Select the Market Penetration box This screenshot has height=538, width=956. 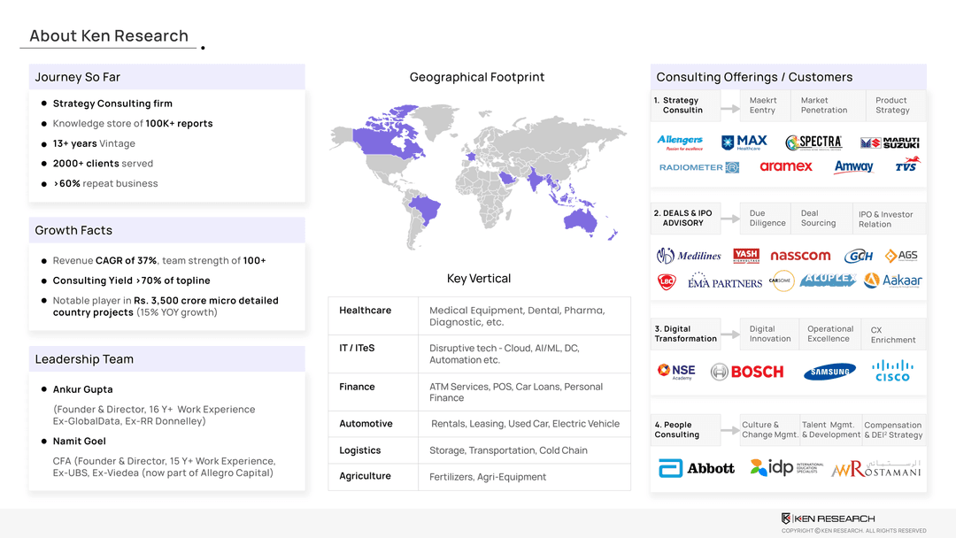[x=824, y=105]
